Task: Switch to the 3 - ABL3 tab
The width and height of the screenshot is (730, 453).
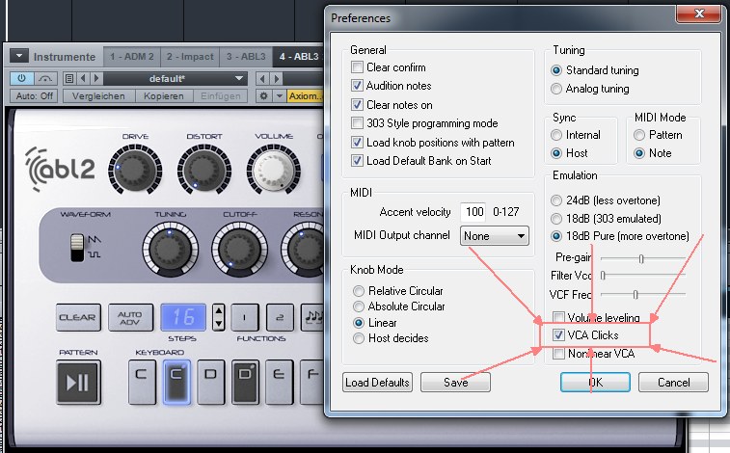Action: (246, 56)
